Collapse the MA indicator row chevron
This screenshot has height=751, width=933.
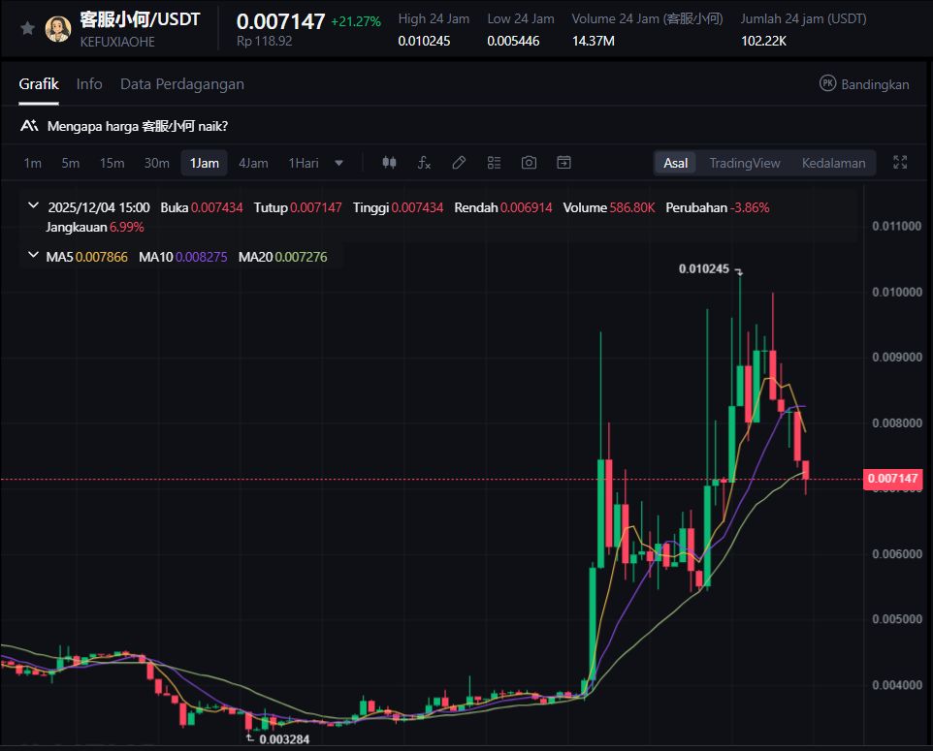pos(33,256)
